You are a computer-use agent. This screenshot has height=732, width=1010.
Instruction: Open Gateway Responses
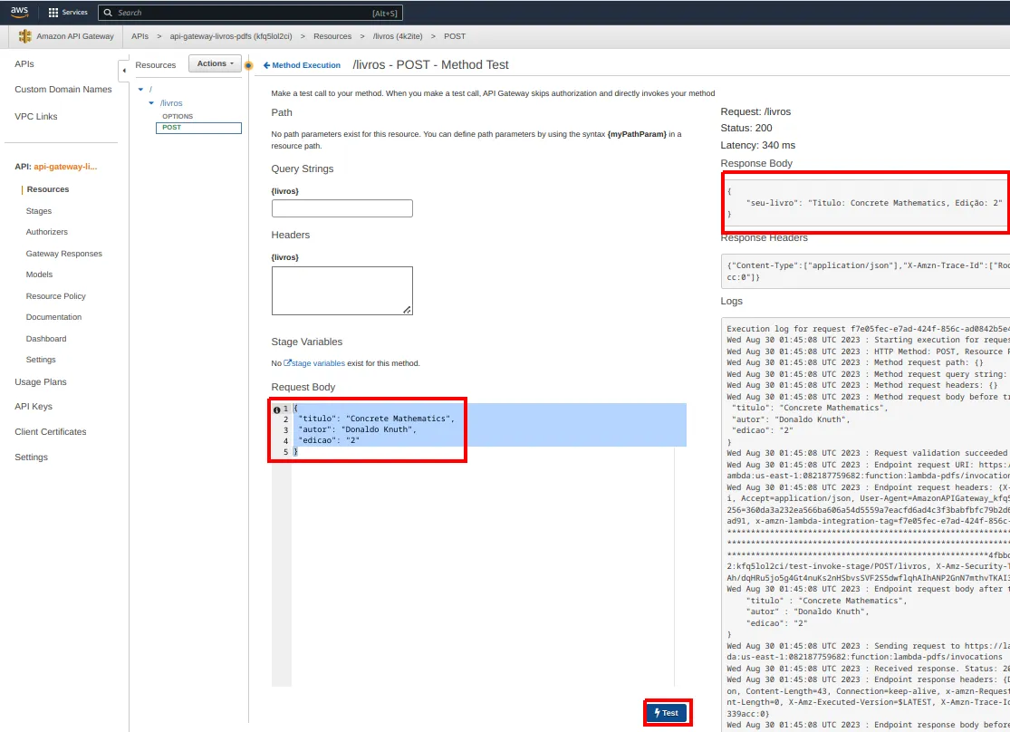click(63, 254)
